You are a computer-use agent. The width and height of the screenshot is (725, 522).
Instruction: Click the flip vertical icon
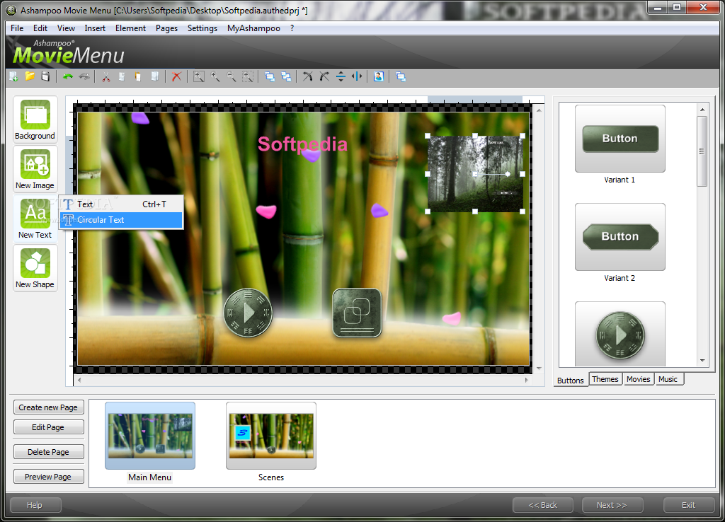pos(341,76)
